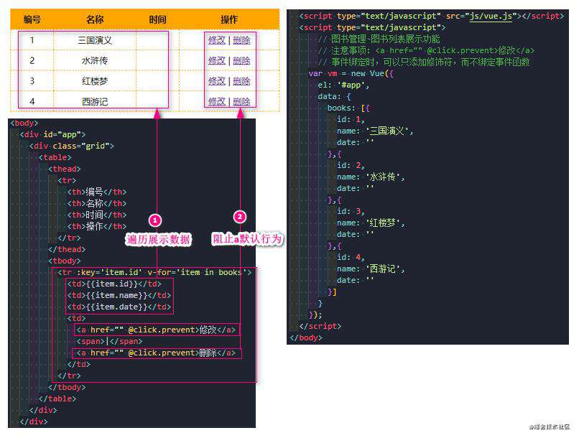579x438 pixels.
Task: Click the books: [{ code line
Action: tap(348, 108)
